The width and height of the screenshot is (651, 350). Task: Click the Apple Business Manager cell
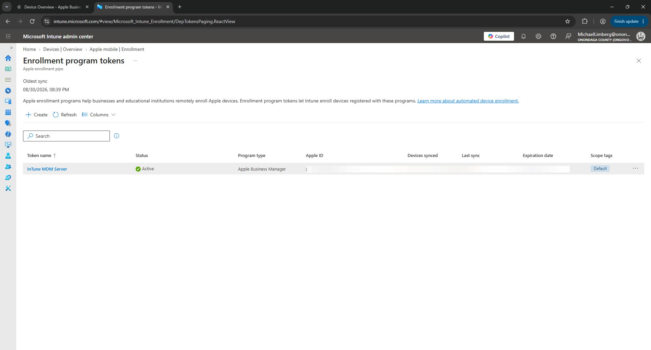click(262, 169)
